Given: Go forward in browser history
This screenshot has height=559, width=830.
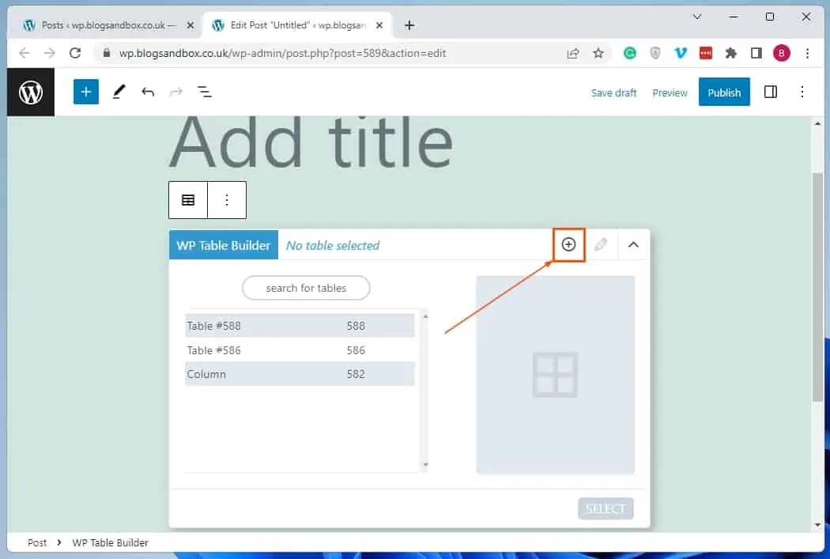Looking at the screenshot, I should (49, 53).
